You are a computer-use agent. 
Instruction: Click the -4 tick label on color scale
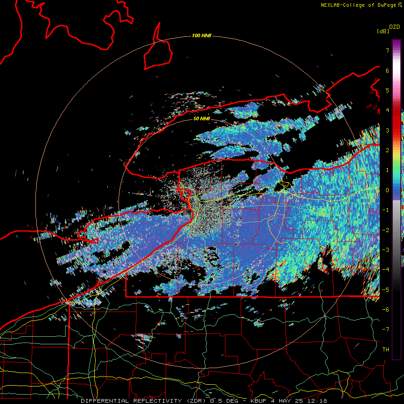386,270
